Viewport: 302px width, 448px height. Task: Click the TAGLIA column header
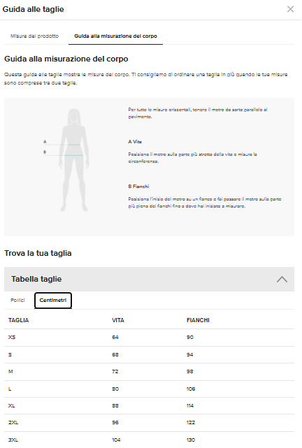pos(19,320)
